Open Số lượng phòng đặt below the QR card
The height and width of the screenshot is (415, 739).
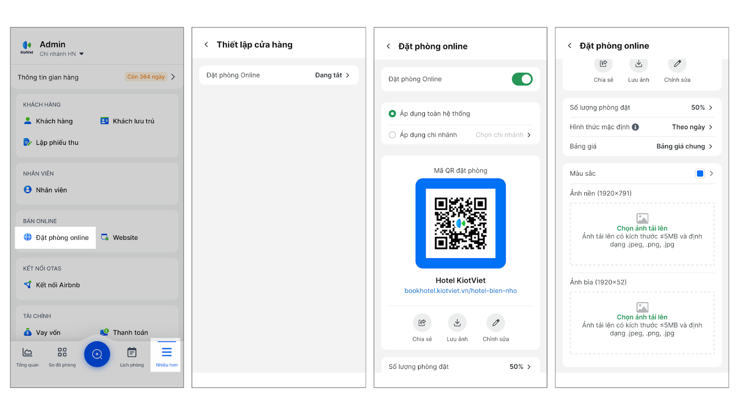tap(460, 367)
